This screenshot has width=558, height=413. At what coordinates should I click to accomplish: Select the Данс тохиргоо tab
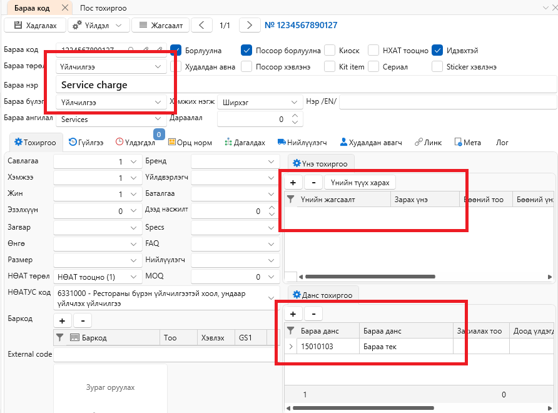323,295
